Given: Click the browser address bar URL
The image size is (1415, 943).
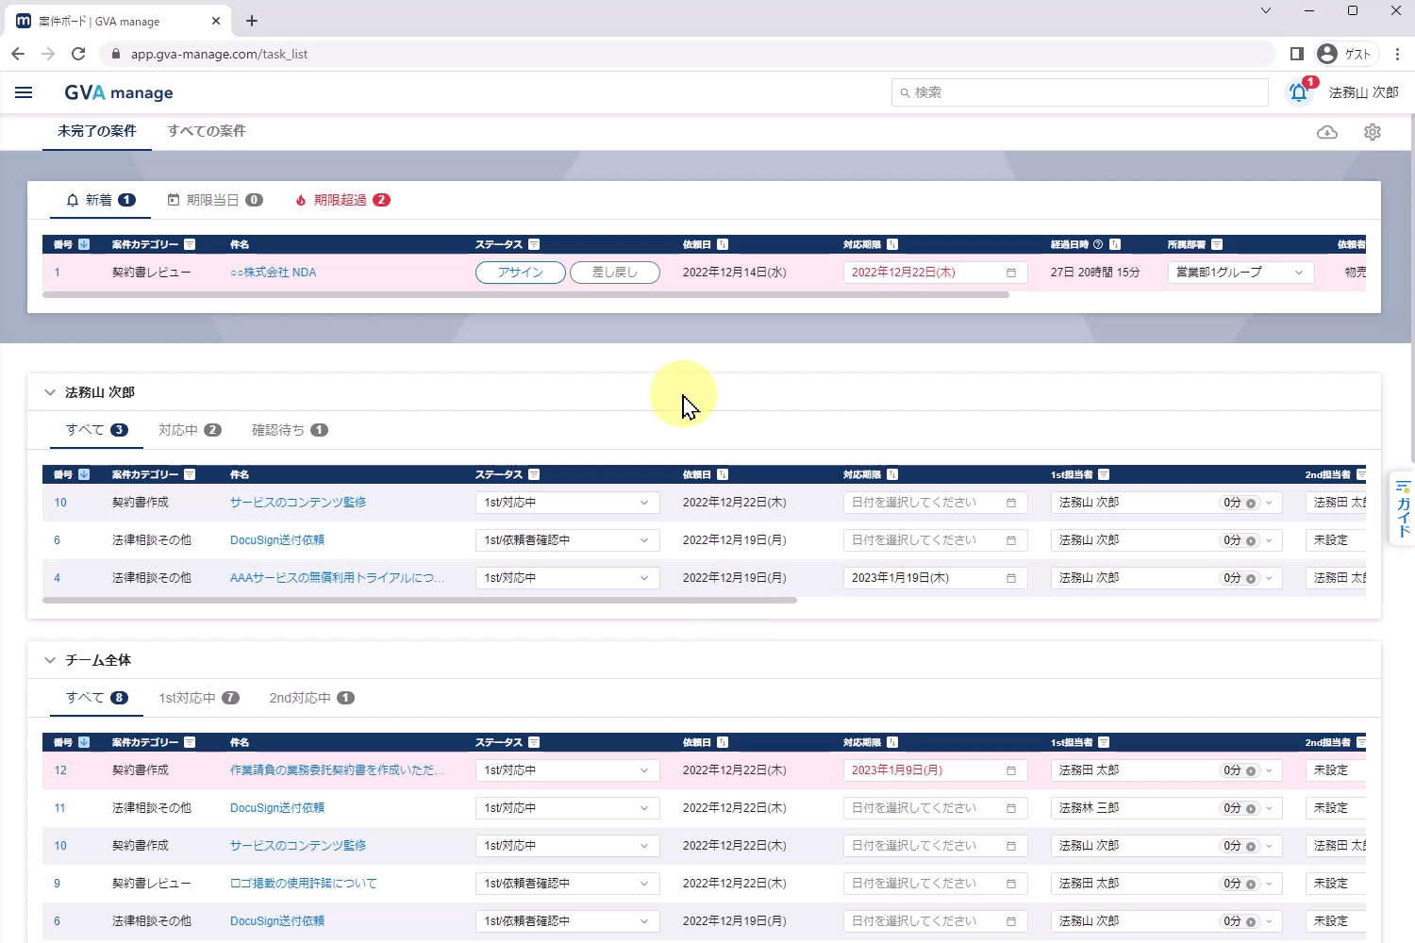Looking at the screenshot, I should point(219,54).
